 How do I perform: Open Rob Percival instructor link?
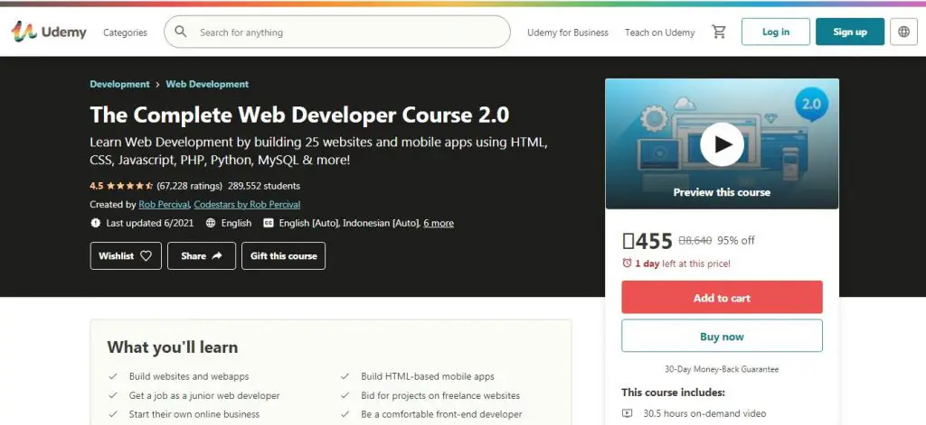pyautogui.click(x=164, y=205)
